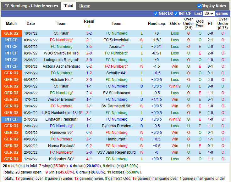This screenshot has width=231, height=182.
Task: Select WSG Swarovski Tirol team
Action: point(62,53)
